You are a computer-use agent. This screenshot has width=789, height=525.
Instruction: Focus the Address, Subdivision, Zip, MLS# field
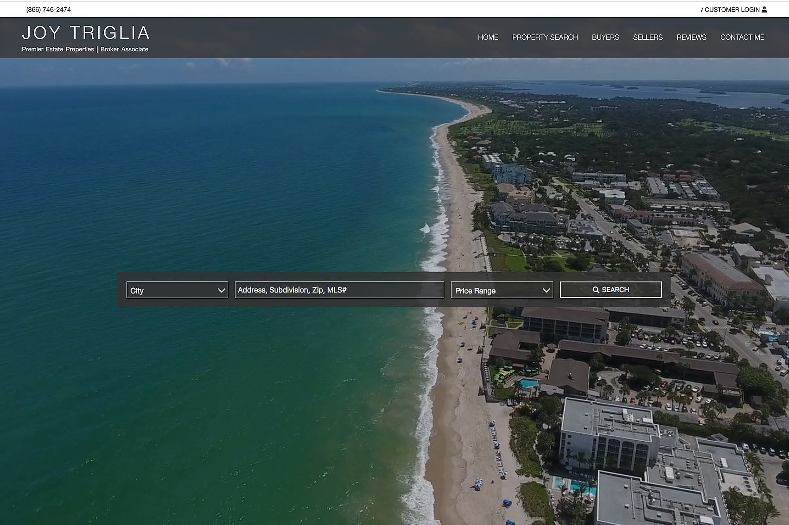click(339, 290)
